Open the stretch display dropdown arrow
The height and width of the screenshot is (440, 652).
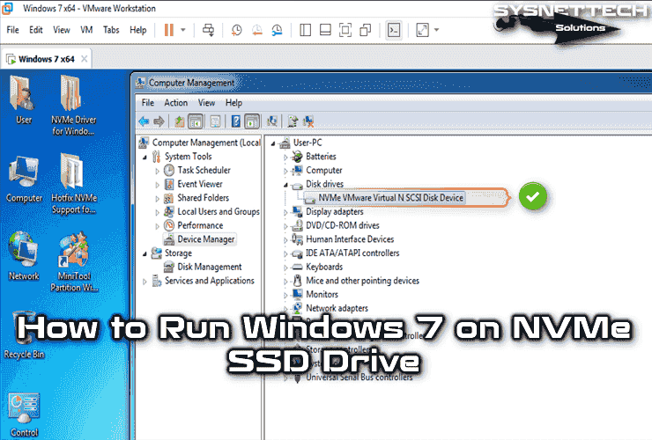point(436,30)
